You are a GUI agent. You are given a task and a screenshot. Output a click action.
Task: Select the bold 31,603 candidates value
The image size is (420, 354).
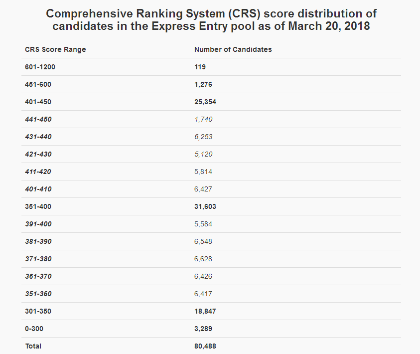pyautogui.click(x=205, y=206)
